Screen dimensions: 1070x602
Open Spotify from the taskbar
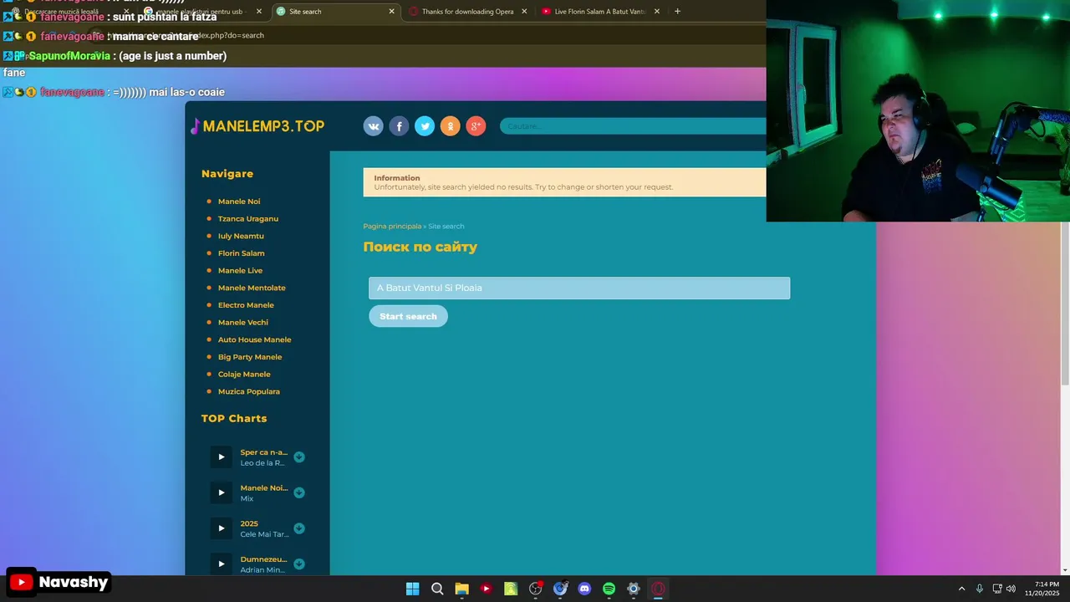609,589
